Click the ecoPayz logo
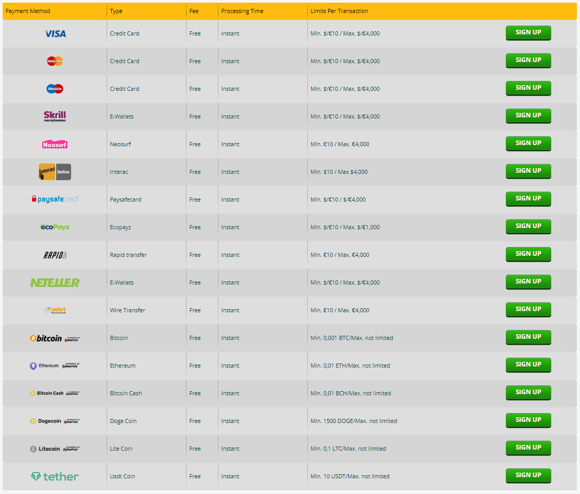 (55, 227)
